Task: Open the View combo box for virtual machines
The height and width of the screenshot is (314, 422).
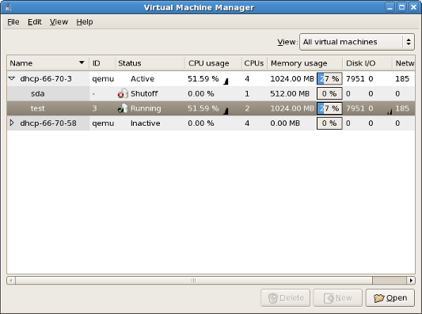Action: 357,42
